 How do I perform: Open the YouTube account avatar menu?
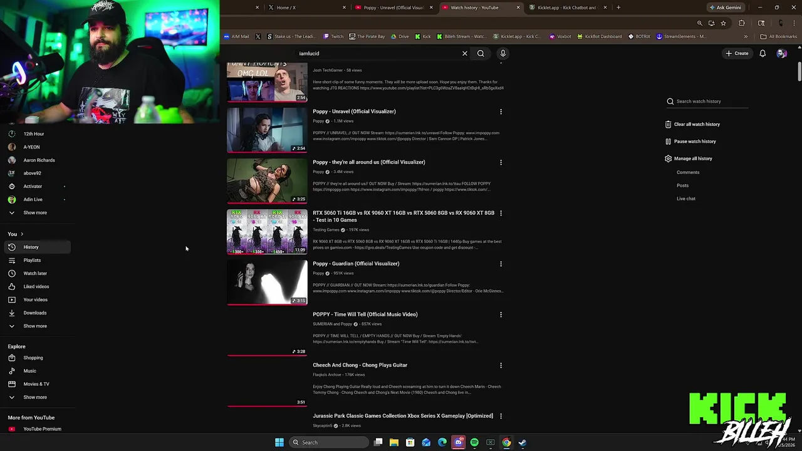pos(781,53)
